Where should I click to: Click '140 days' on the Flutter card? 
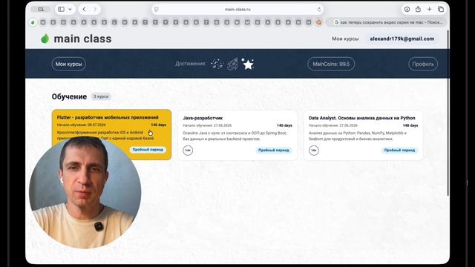coord(158,125)
